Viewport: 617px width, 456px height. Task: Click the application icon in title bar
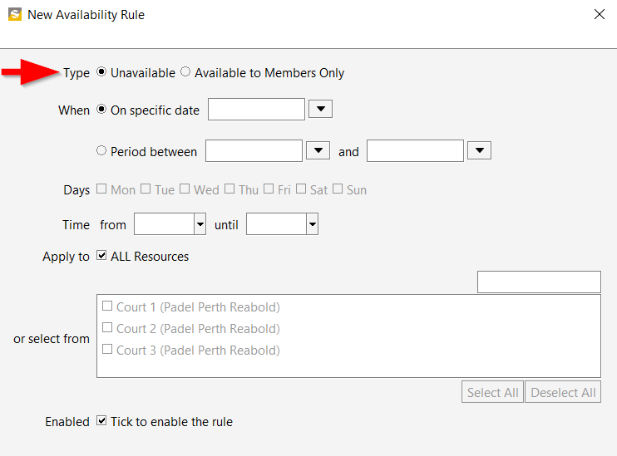tap(15, 15)
